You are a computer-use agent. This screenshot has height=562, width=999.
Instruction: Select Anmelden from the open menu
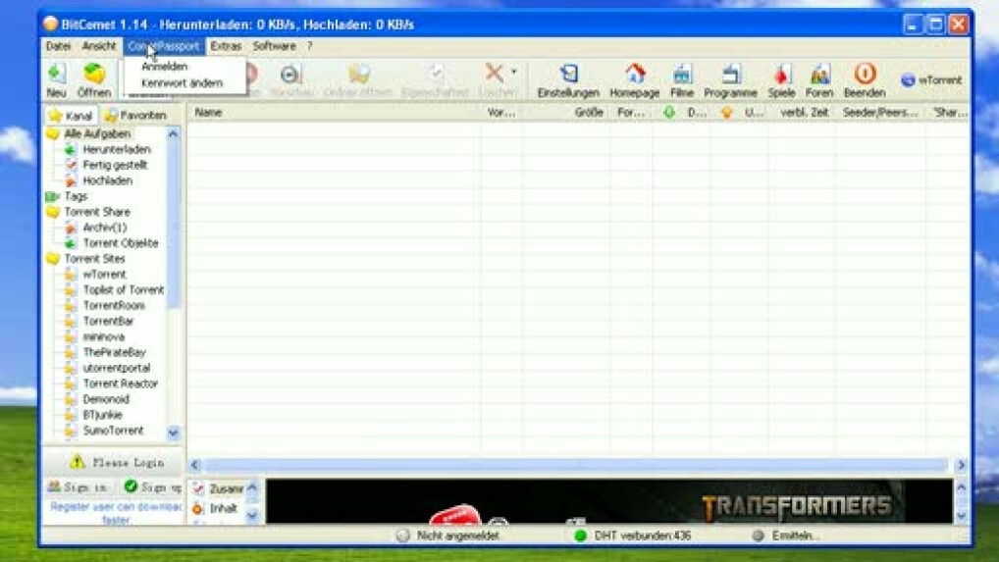tap(164, 67)
